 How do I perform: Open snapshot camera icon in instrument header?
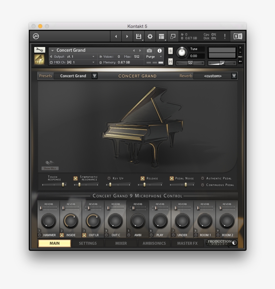[149, 50]
